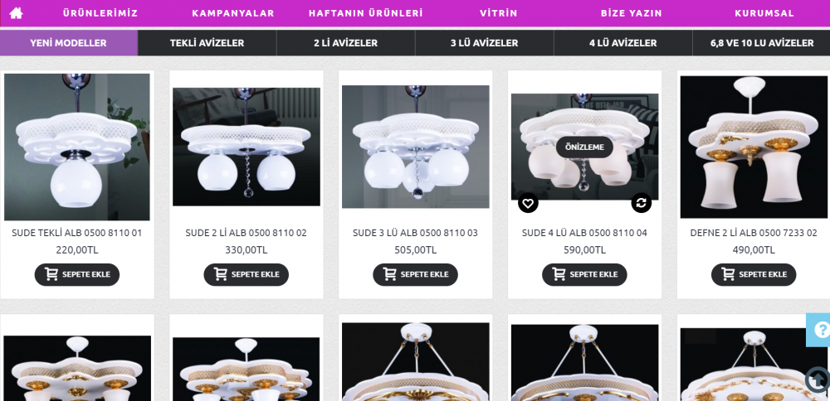Open the KAMPANYALAR menu item
The image size is (830, 401).
pos(233,13)
